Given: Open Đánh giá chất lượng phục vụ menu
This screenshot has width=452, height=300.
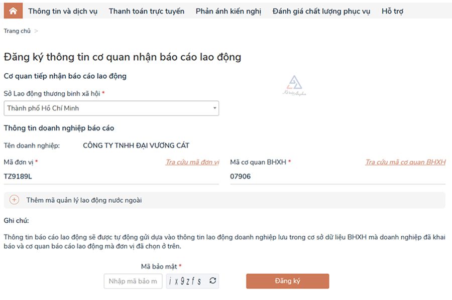Looking at the screenshot, I should (321, 11).
